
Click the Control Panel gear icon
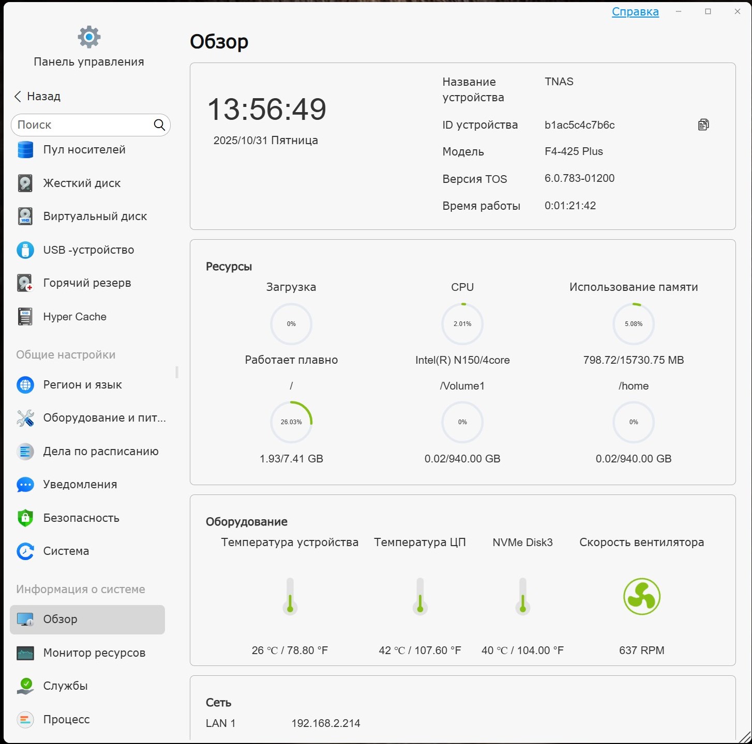tap(89, 37)
